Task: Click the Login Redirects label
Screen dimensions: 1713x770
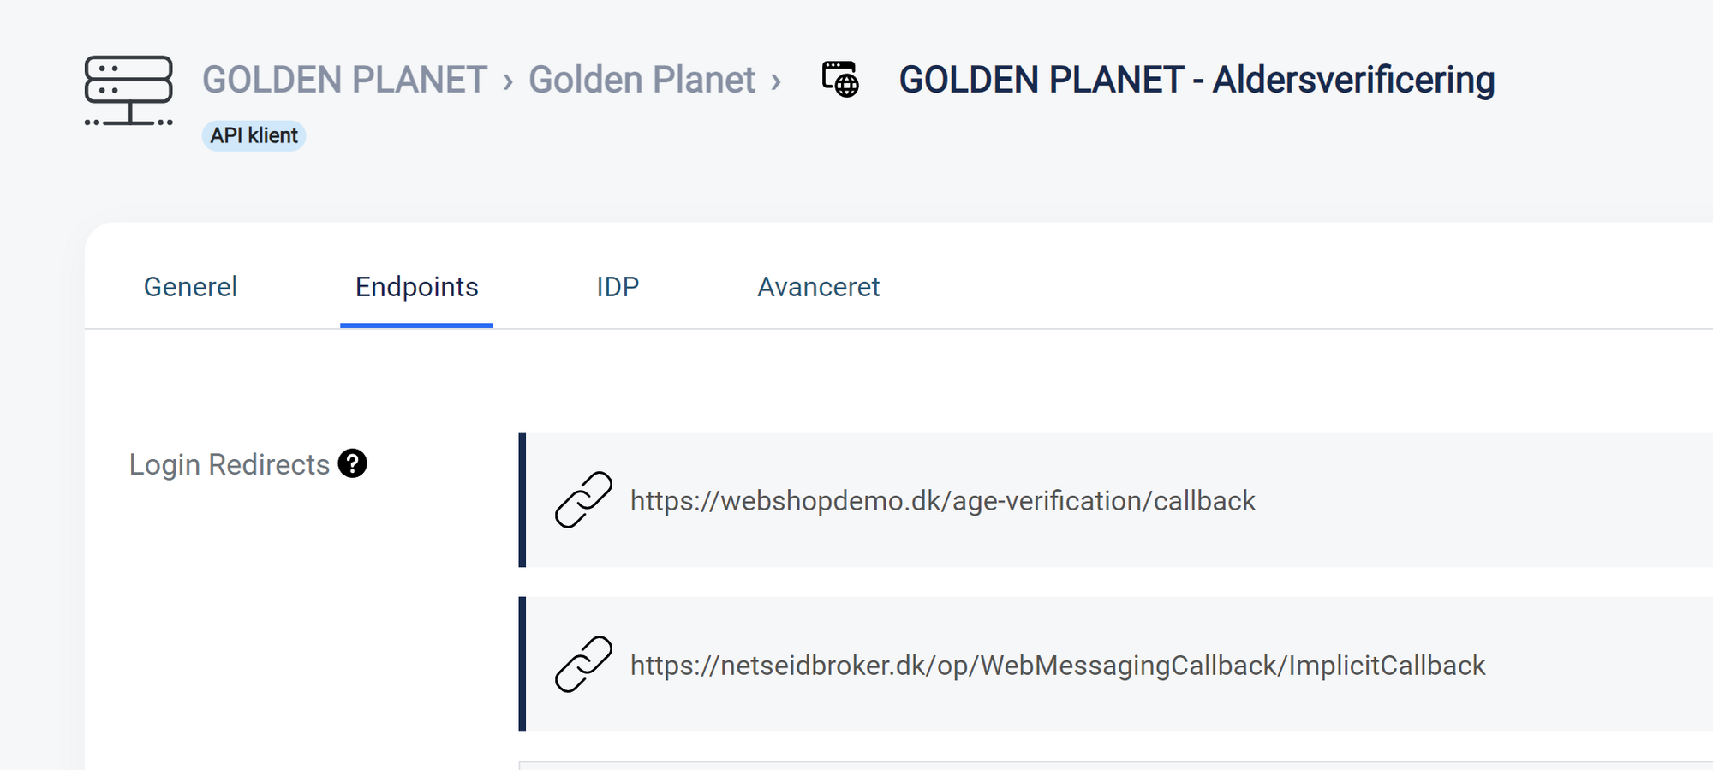Action: pos(229,464)
